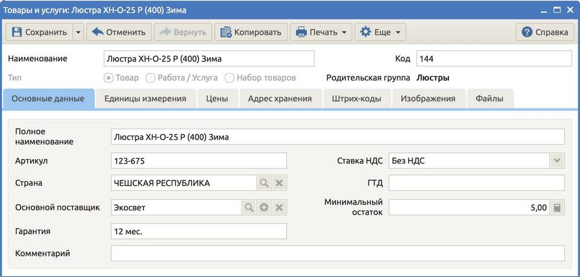Screen dimensions: 580x277
Task: Open the Штрих-коды tab
Action: [x=356, y=98]
